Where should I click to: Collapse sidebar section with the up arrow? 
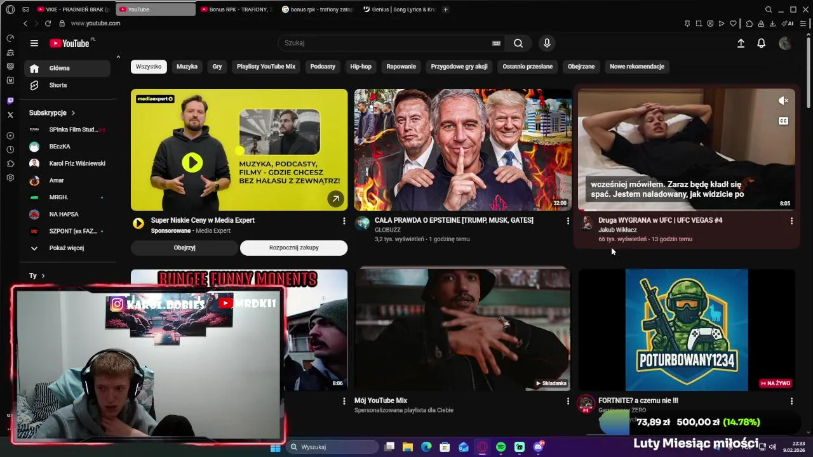pyautogui.click(x=118, y=57)
